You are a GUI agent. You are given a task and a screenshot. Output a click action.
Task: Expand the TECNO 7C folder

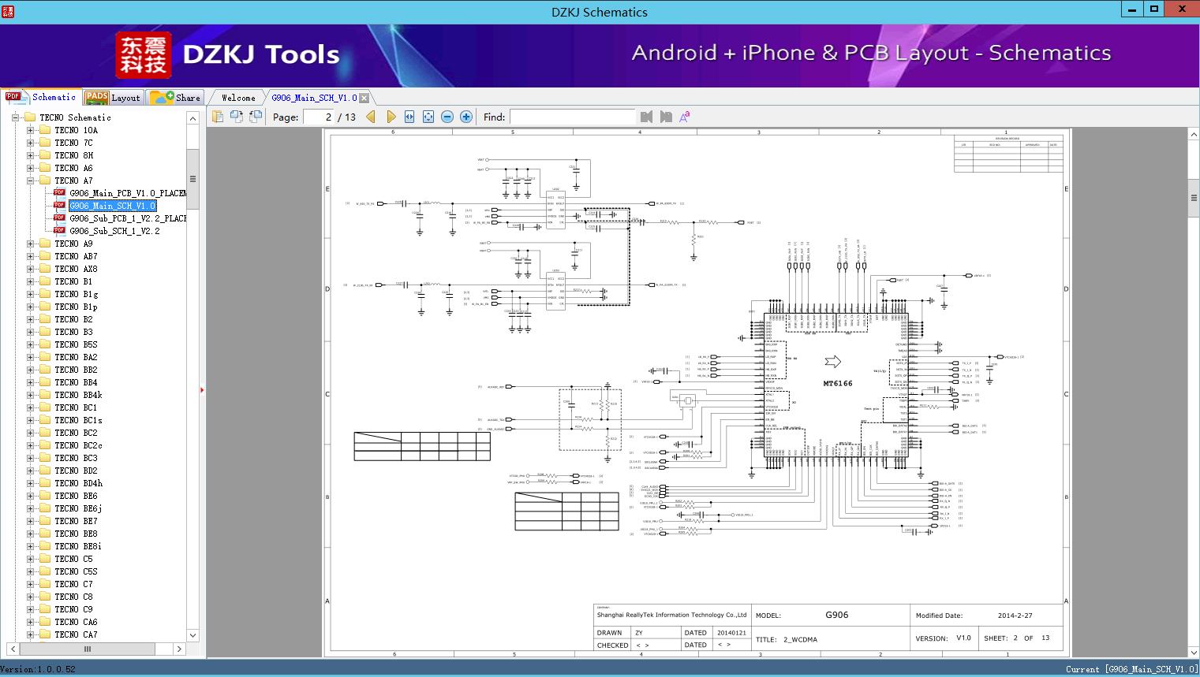30,143
